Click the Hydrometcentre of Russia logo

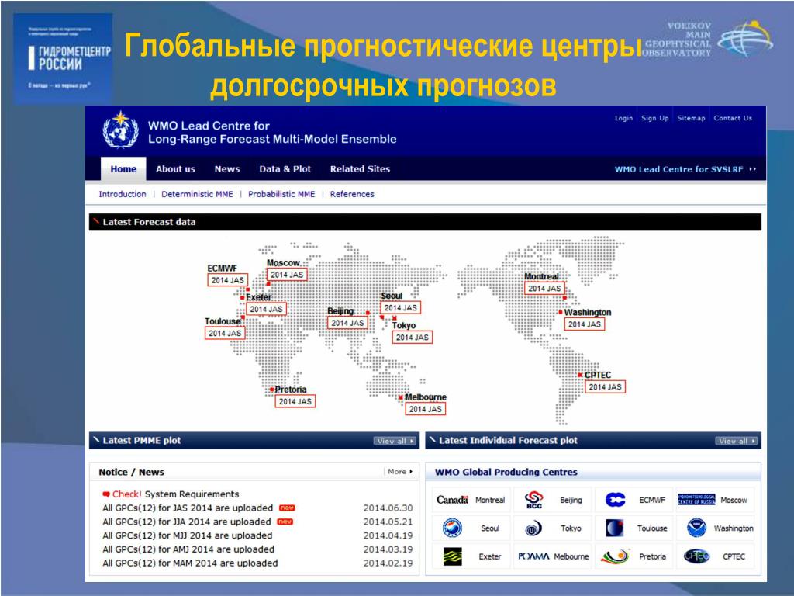click(x=63, y=59)
